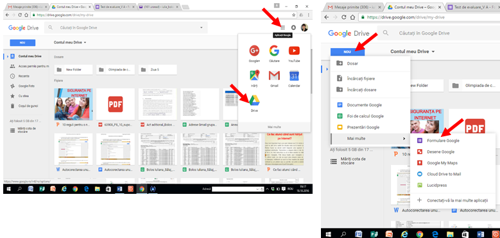
Task: Open the account avatar in left screenshot
Action: [x=304, y=28]
